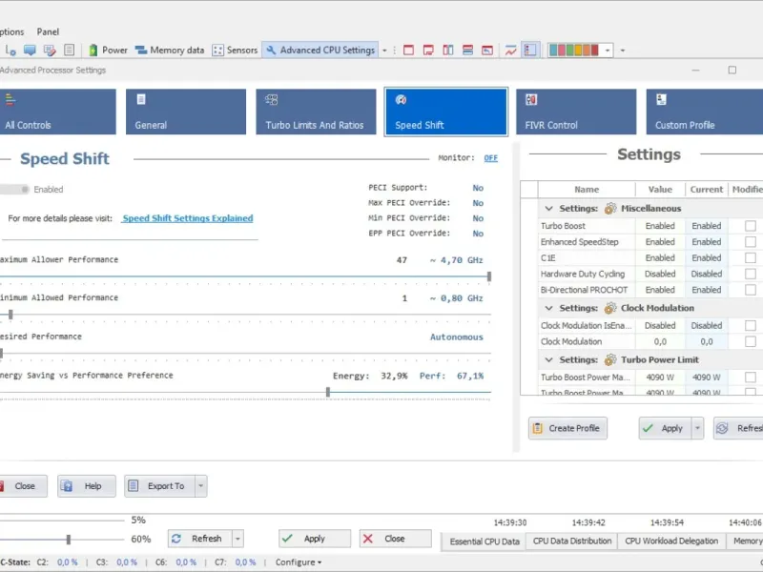Check the C1E modified checkbox
Screen dimensions: 763x572
(x=751, y=257)
